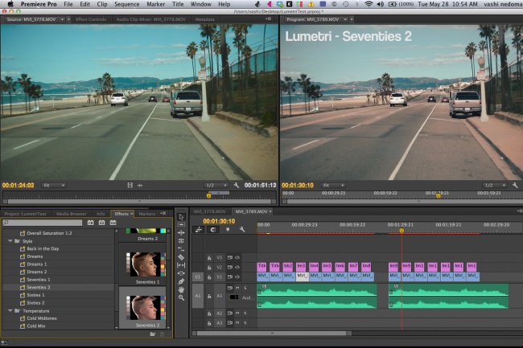The image size is (523, 348).
Task: Switch to Effect Controls tab
Action: (91, 19)
